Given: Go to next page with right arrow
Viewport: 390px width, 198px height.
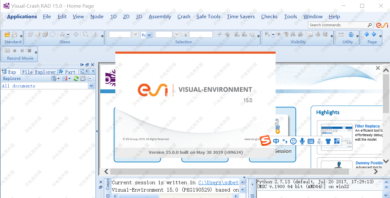Looking at the screenshot, I should pyautogui.click(x=374, y=34).
